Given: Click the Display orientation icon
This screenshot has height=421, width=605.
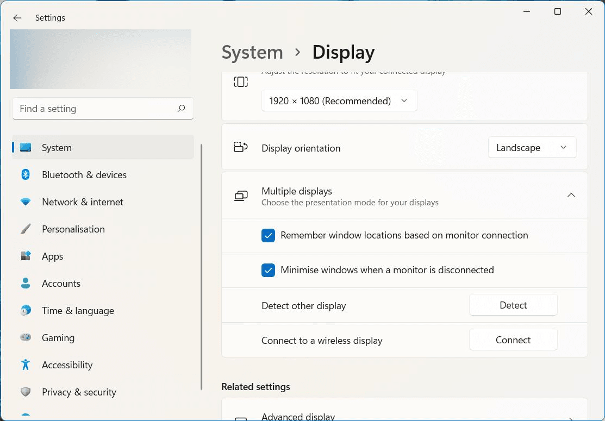Looking at the screenshot, I should [x=241, y=147].
